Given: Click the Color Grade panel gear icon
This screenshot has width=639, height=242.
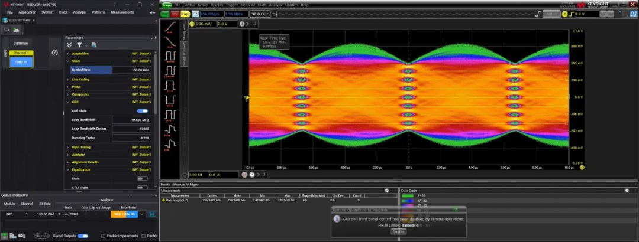Looking at the screenshot, I should (x=627, y=190).
